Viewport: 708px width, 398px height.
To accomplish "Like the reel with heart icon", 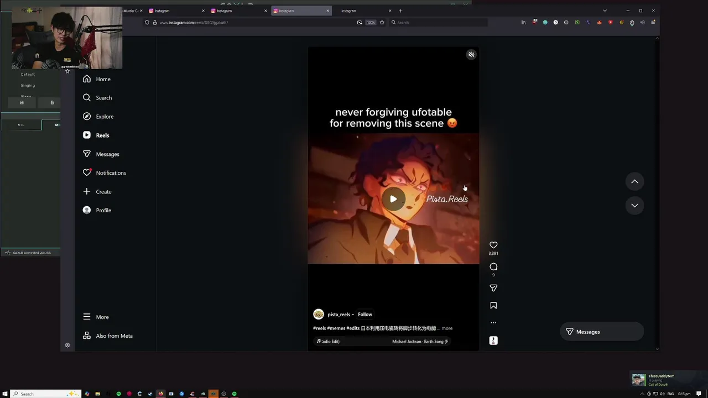I will point(493,245).
